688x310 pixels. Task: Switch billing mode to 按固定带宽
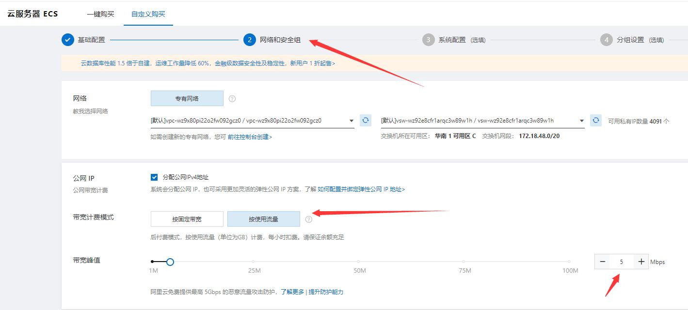(x=187, y=218)
